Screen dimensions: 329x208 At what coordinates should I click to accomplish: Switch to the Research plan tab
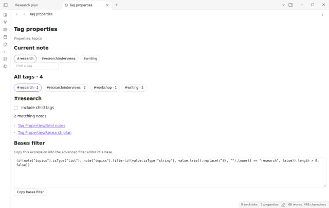point(26,5)
